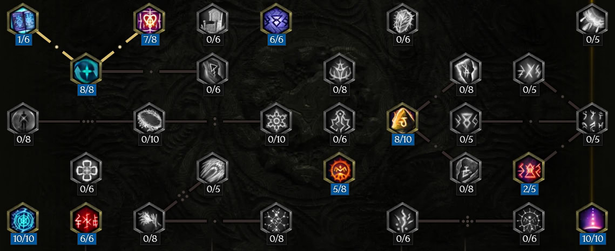Click the pink heart skill node showing 7/8
Viewport: 615px width, 251px height.
click(150, 19)
